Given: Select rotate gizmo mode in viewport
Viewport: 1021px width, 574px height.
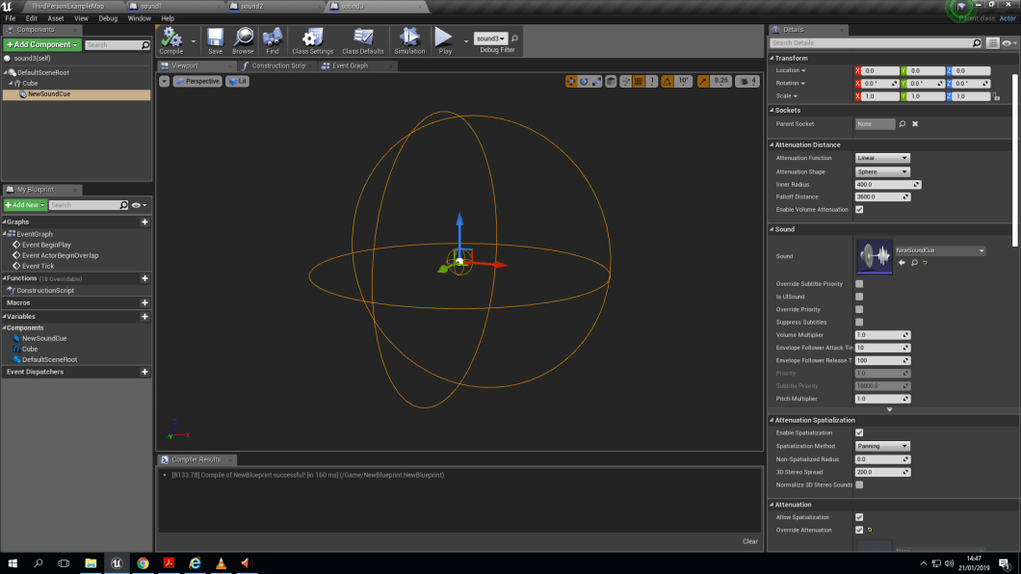Looking at the screenshot, I should point(584,81).
